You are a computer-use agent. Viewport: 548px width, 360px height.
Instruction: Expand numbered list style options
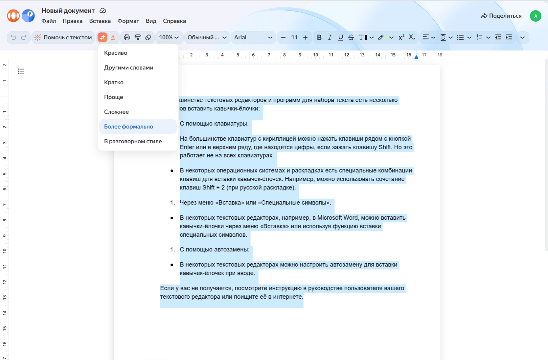point(489,37)
